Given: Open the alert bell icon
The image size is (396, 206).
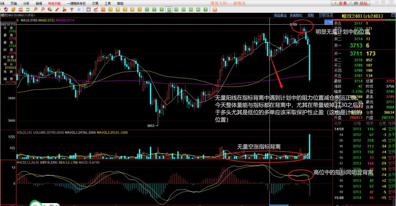Looking at the screenshot, I should (65, 10).
